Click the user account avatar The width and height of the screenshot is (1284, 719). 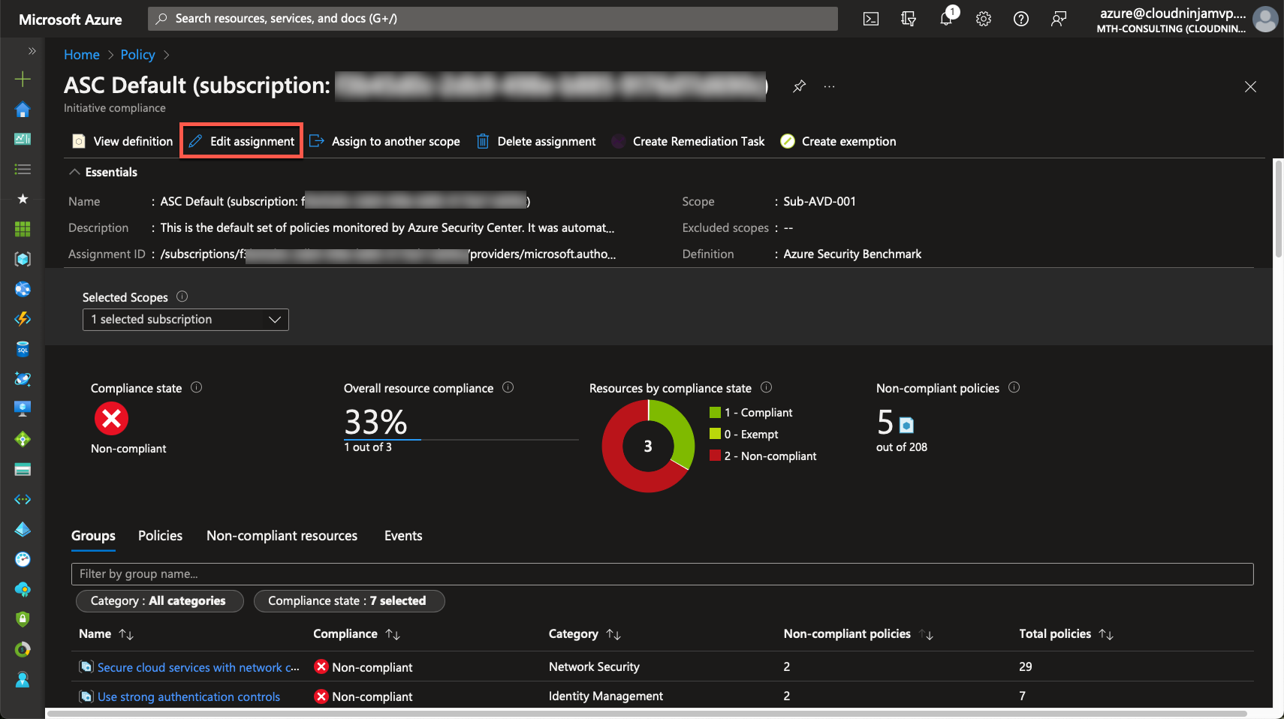point(1265,19)
